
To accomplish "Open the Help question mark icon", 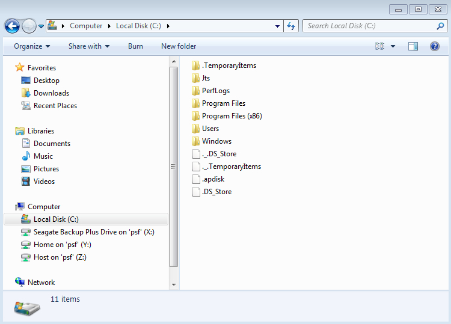I will (434, 46).
